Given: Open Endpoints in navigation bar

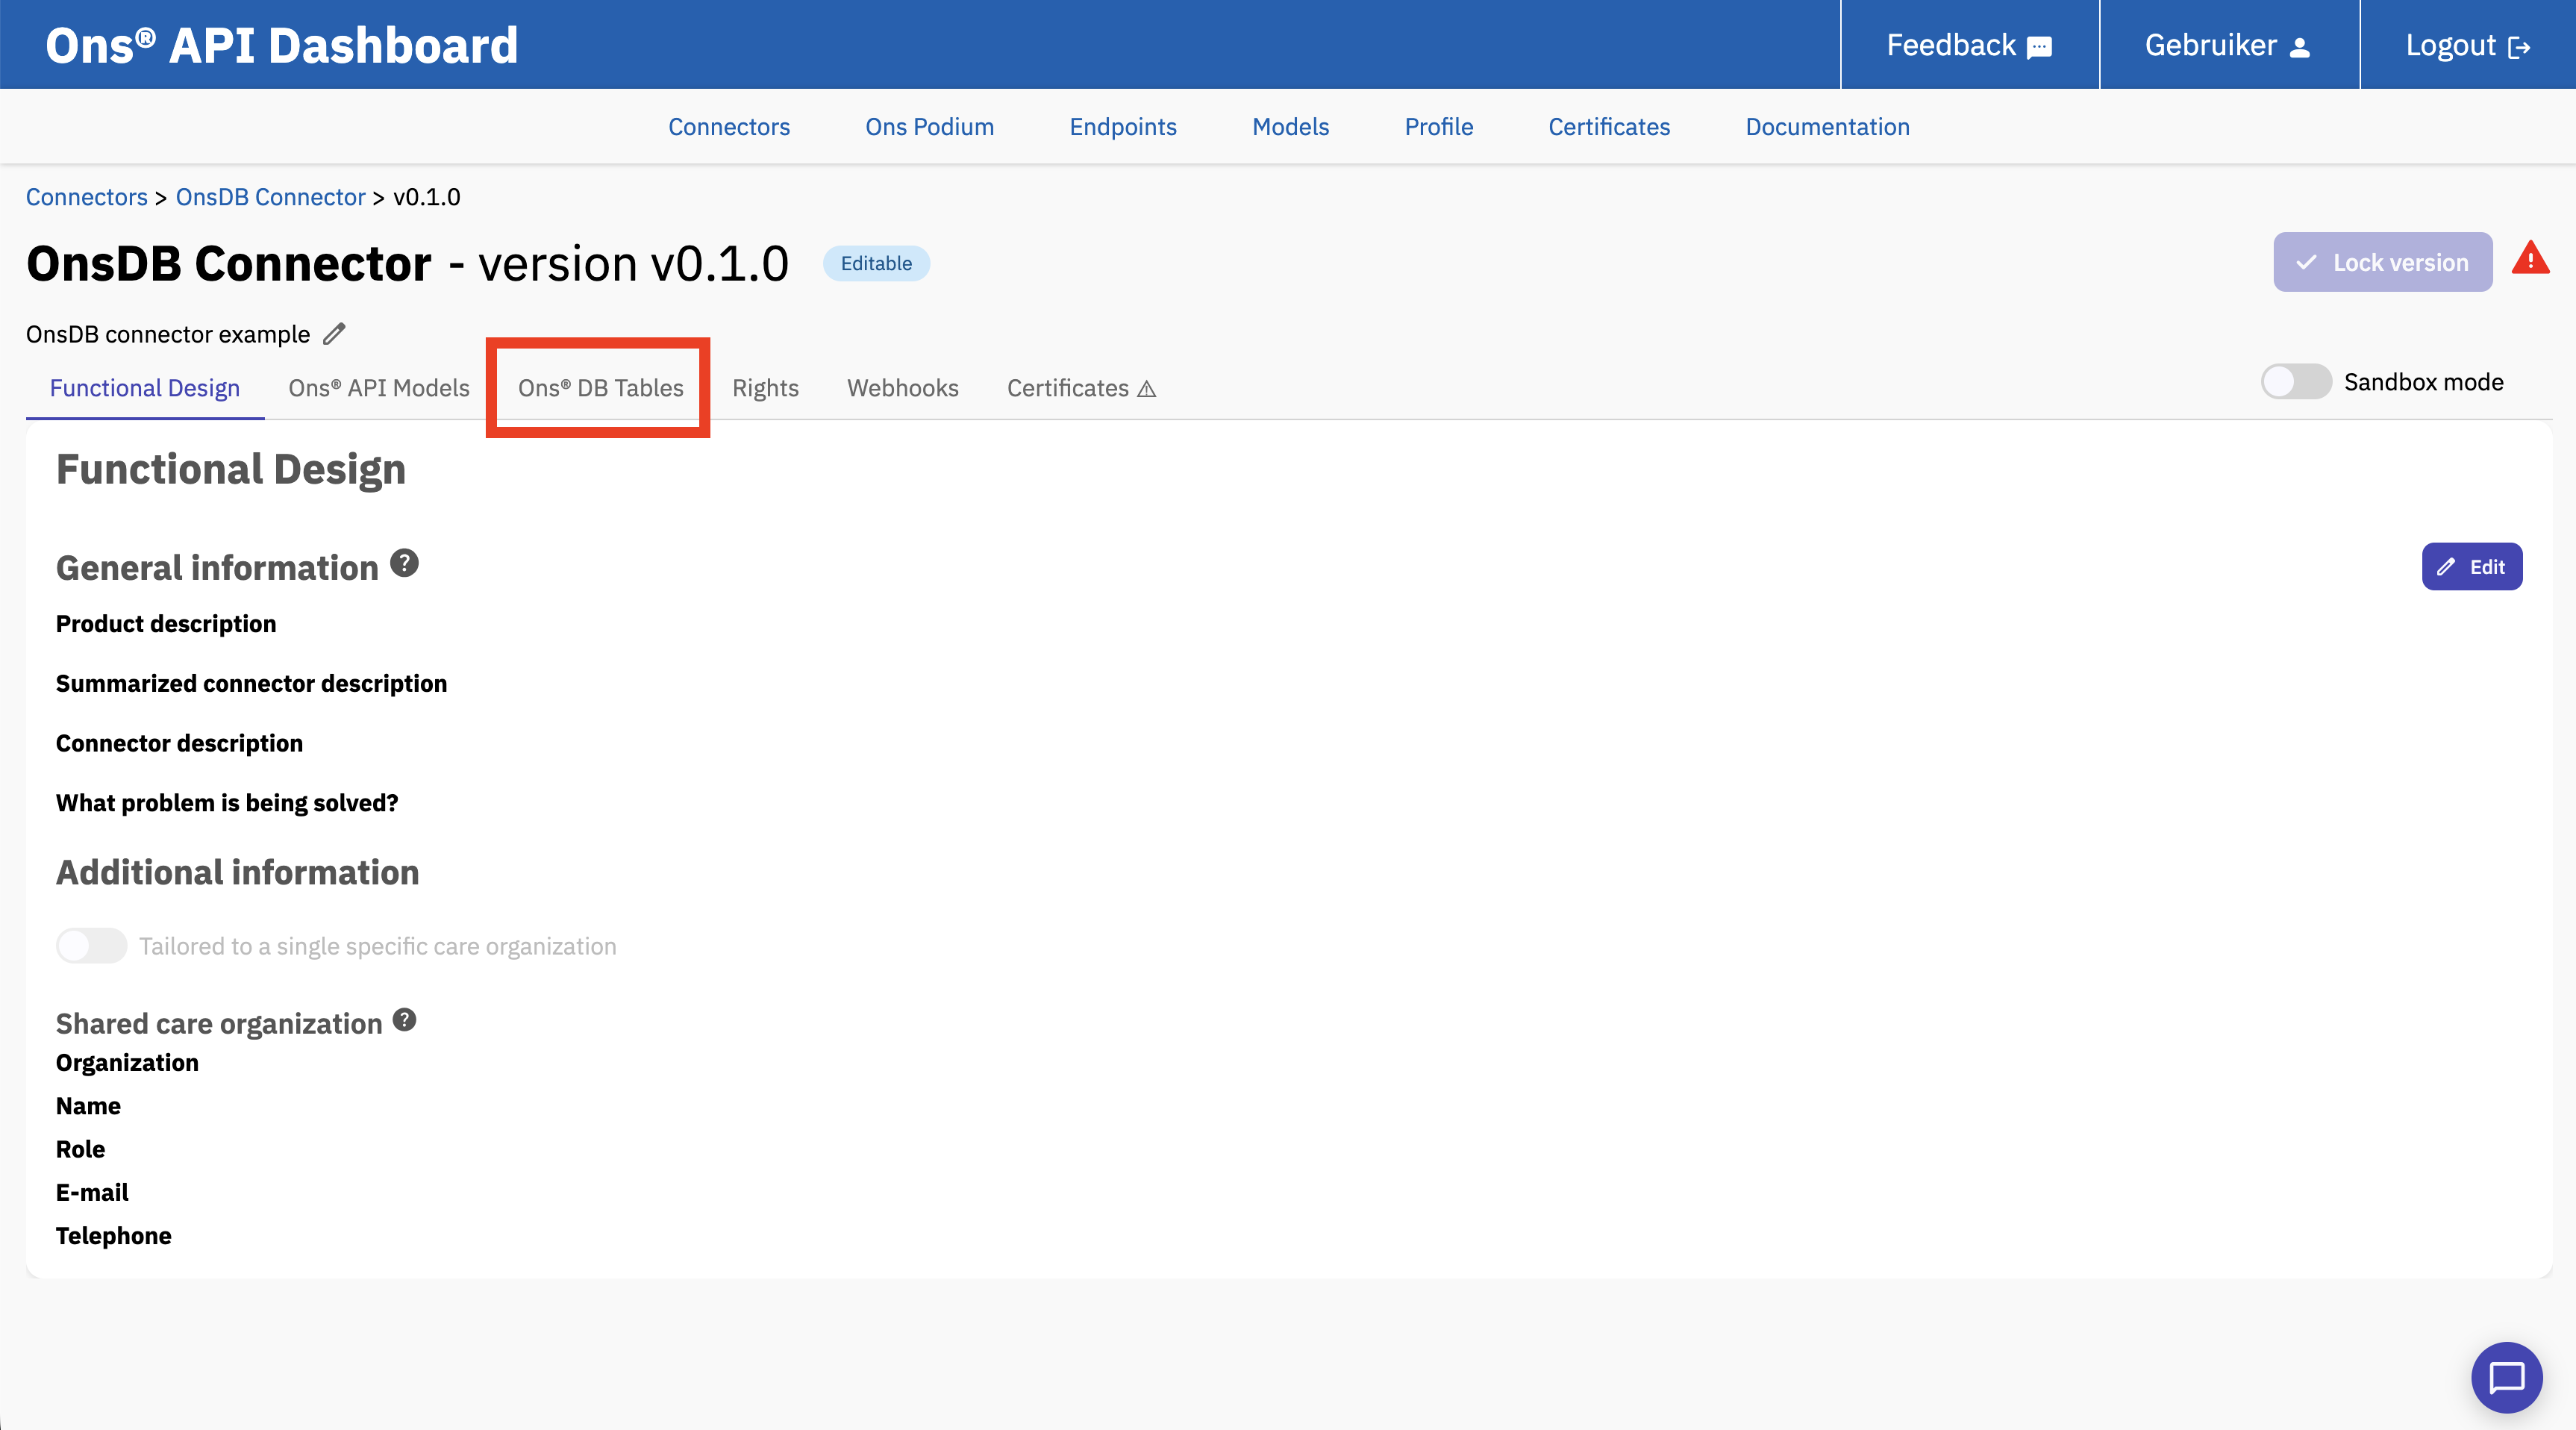Looking at the screenshot, I should click(x=1122, y=127).
